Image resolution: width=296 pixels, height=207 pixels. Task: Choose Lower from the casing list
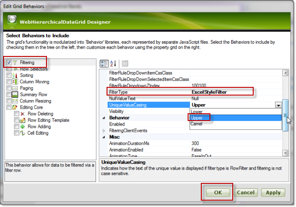click(x=197, y=111)
